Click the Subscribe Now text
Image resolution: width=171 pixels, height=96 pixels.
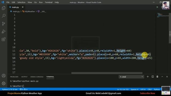coord(147,93)
